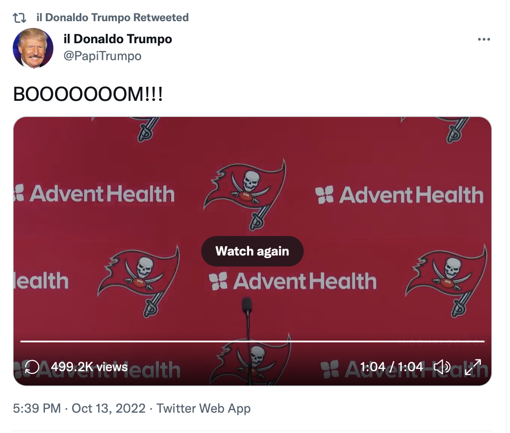Click the 'Watch again' button

click(x=252, y=251)
